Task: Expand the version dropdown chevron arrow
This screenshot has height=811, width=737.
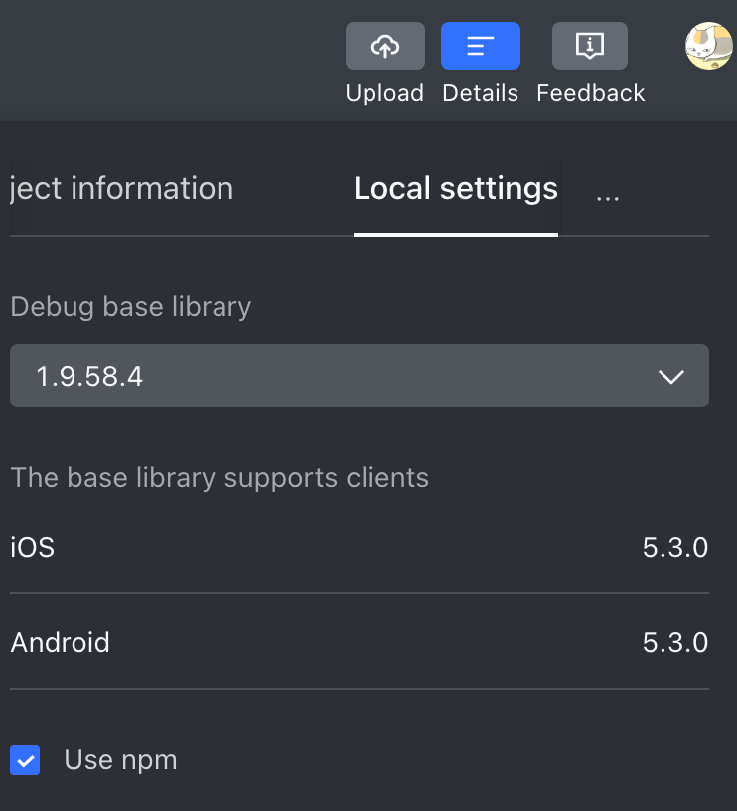Action: pyautogui.click(x=671, y=376)
